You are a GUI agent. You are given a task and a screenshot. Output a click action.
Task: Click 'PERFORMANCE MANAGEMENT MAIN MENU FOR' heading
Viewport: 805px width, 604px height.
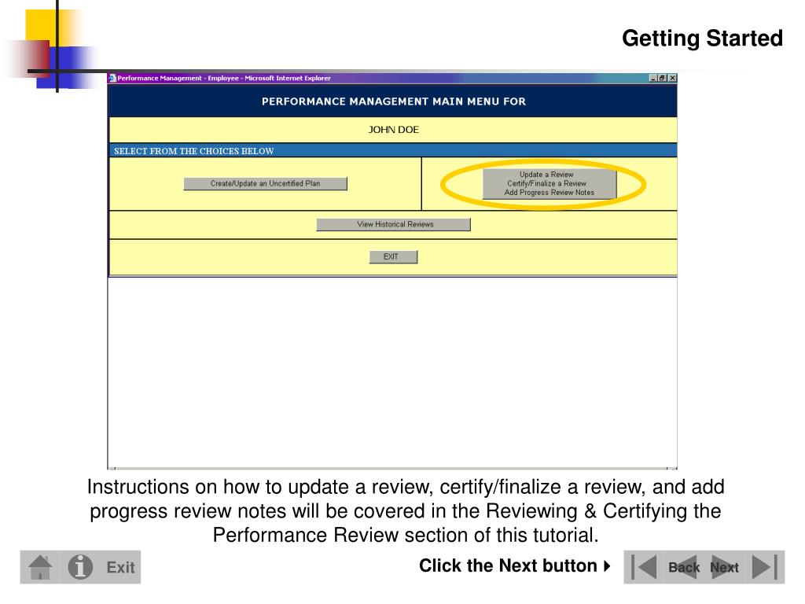[394, 101]
